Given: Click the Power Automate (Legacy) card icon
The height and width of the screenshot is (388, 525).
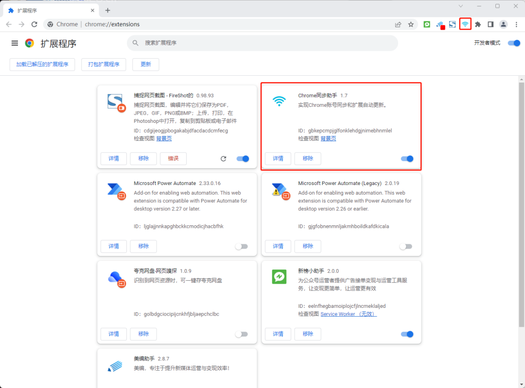Looking at the screenshot, I should pos(281,191).
